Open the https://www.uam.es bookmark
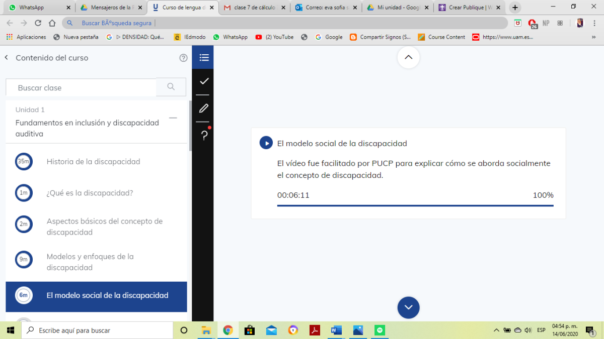Screen dimensions: 604x339 (502, 37)
